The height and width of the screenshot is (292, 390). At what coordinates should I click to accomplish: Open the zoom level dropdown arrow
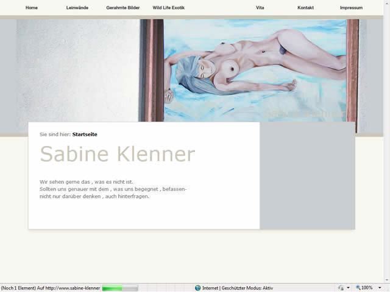tap(380, 288)
